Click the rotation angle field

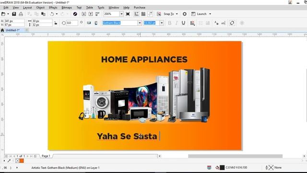point(72,23)
